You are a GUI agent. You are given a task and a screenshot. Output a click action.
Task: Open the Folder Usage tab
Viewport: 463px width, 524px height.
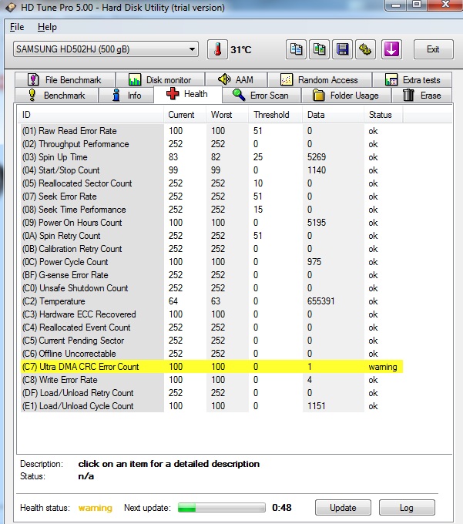pyautogui.click(x=346, y=96)
